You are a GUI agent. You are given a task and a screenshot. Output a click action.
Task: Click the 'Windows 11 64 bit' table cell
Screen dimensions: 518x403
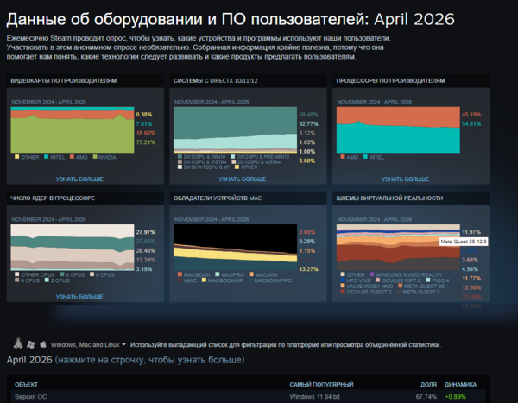tap(314, 397)
